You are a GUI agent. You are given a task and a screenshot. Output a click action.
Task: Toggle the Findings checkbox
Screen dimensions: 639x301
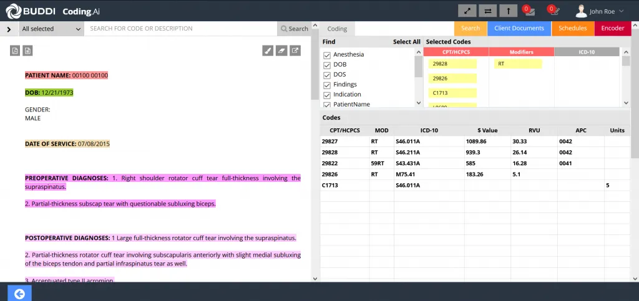pyautogui.click(x=326, y=85)
